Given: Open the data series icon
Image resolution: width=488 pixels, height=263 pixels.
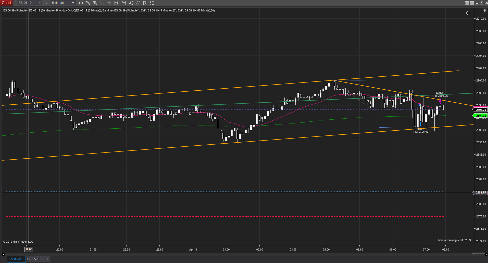Looking at the screenshot, I should coord(131,3).
